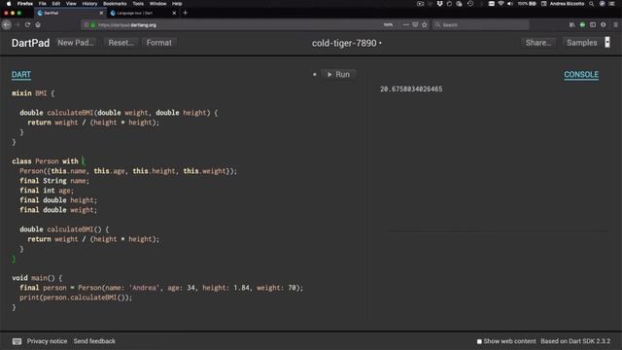This screenshot has height=350, width=622.
Task: Open the Apple menu
Action: point(9,4)
